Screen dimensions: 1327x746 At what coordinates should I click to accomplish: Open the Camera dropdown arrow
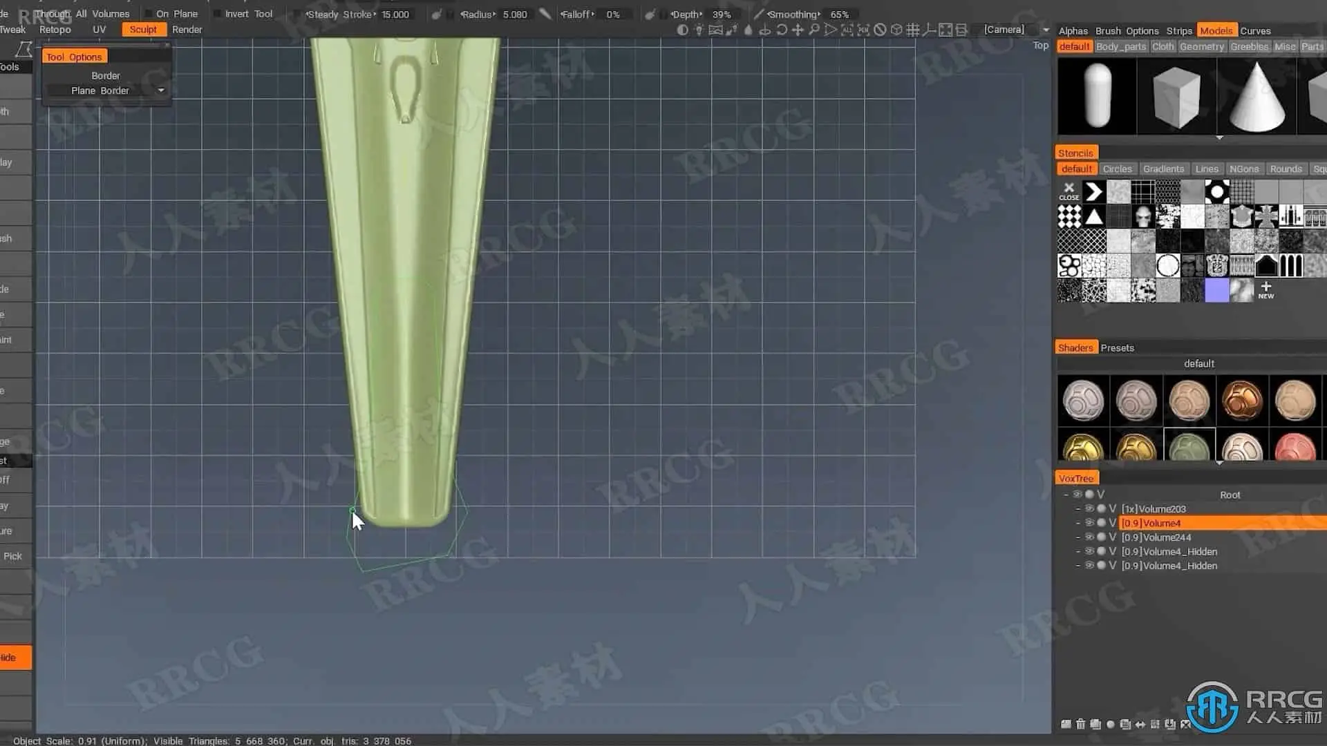point(1046,30)
